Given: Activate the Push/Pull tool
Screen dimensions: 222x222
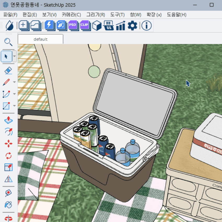Looking at the screenshot, I should click(8, 120).
